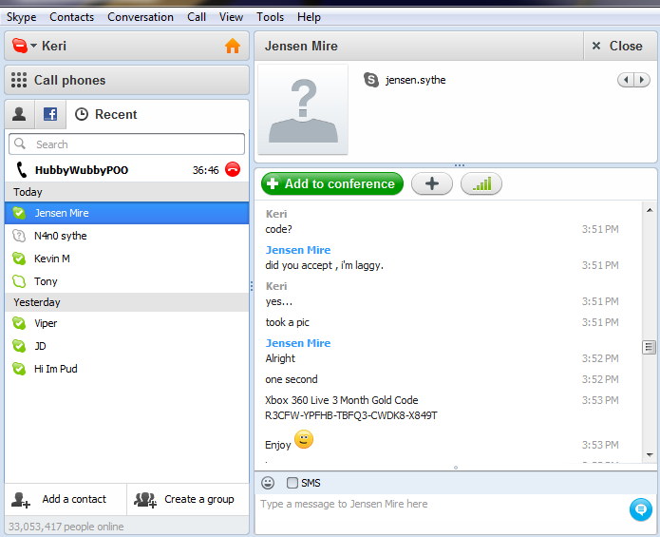The image size is (660, 537).
Task: Open the Skype menu
Action: (x=22, y=17)
